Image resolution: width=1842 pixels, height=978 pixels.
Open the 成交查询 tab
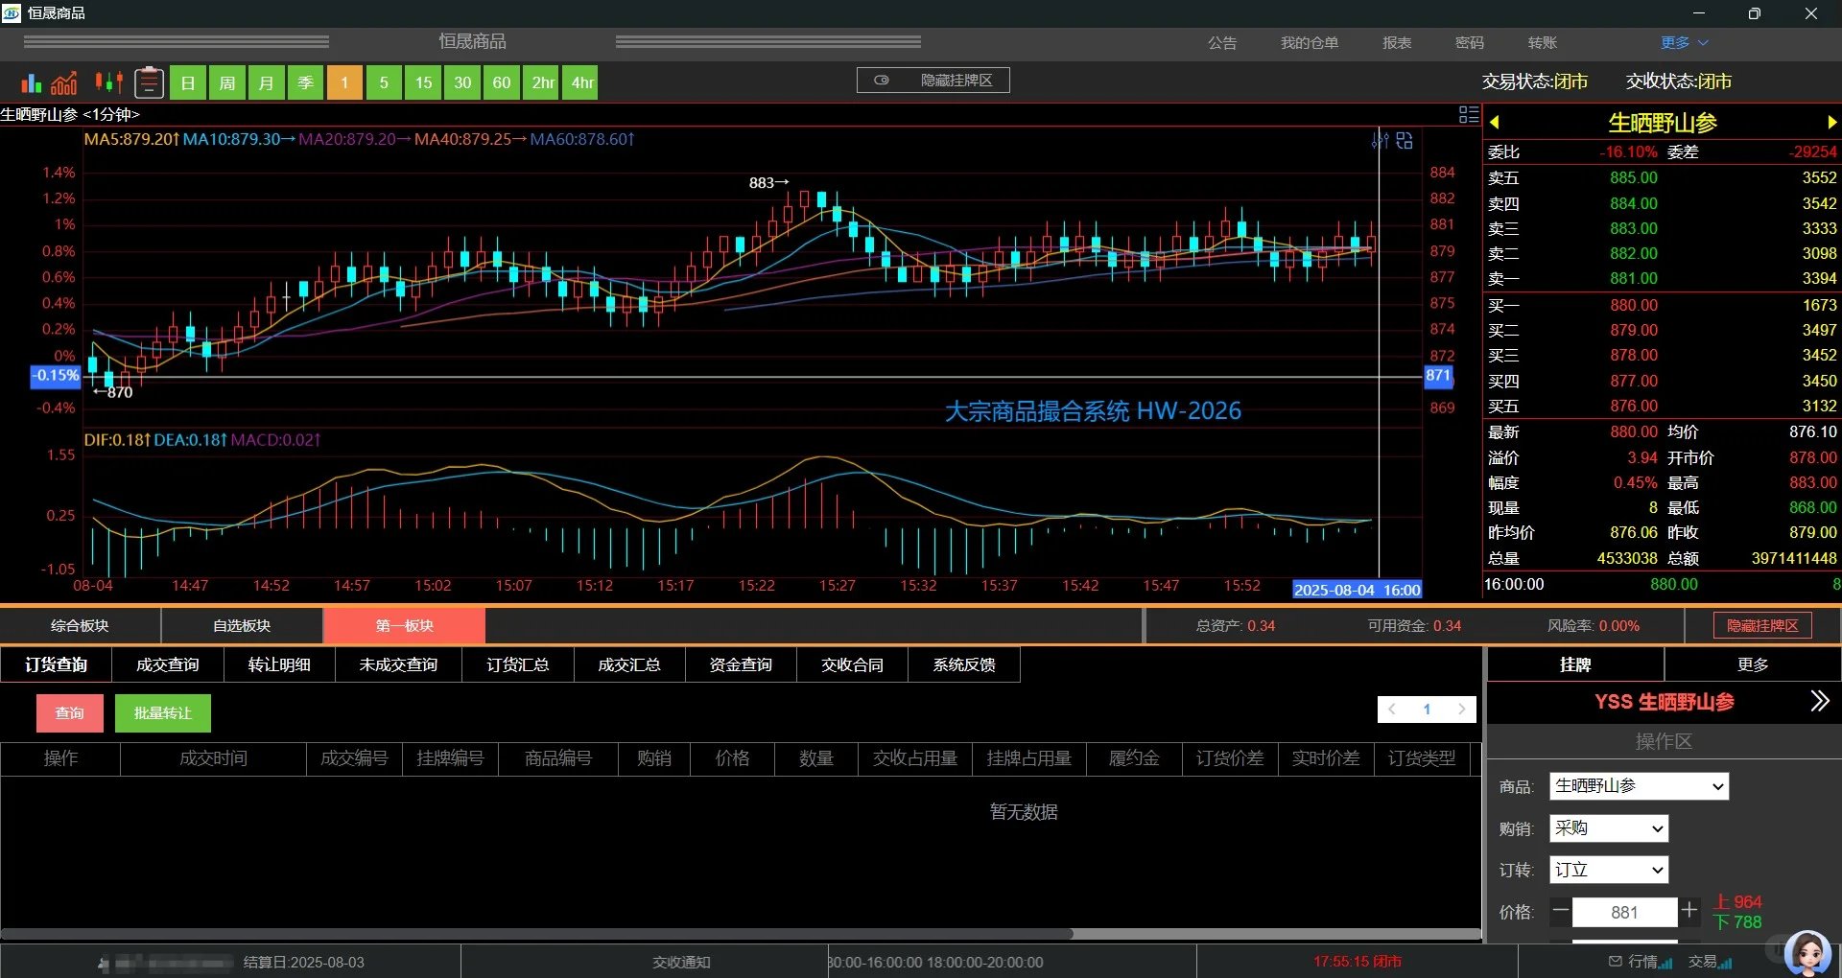point(167,664)
